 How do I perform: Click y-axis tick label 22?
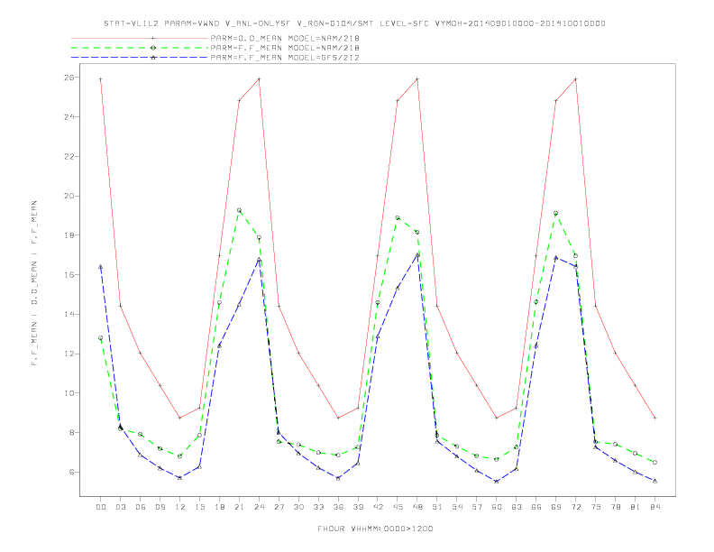69,156
